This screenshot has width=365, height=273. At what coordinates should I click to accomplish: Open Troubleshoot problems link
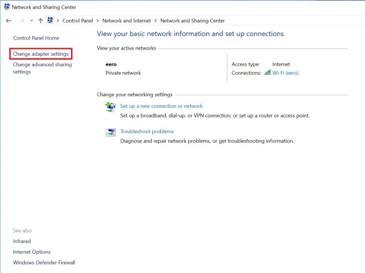(x=147, y=131)
